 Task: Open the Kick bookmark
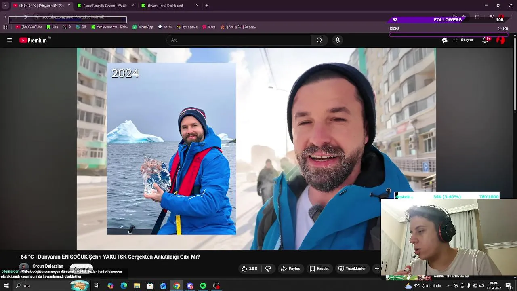pos(53,27)
